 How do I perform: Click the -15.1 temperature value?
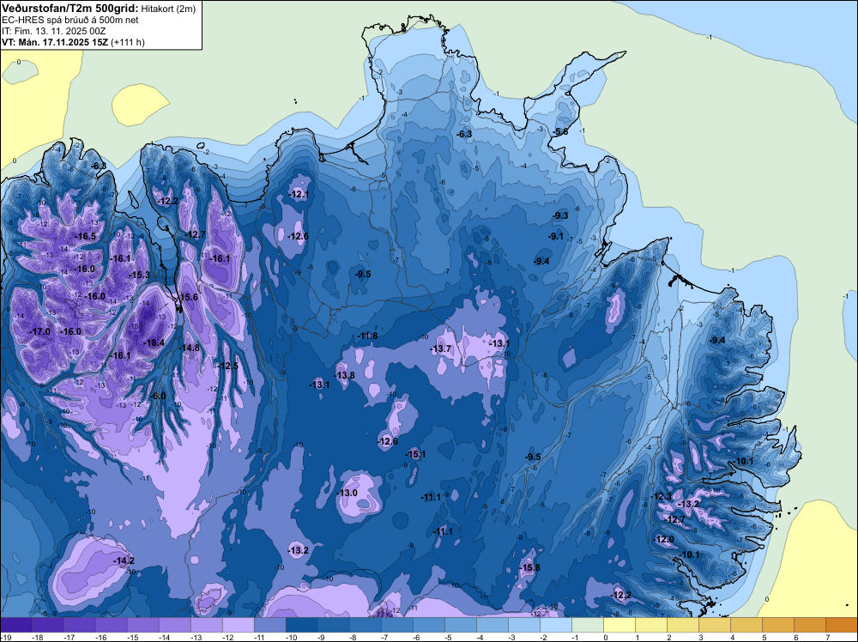click(415, 454)
